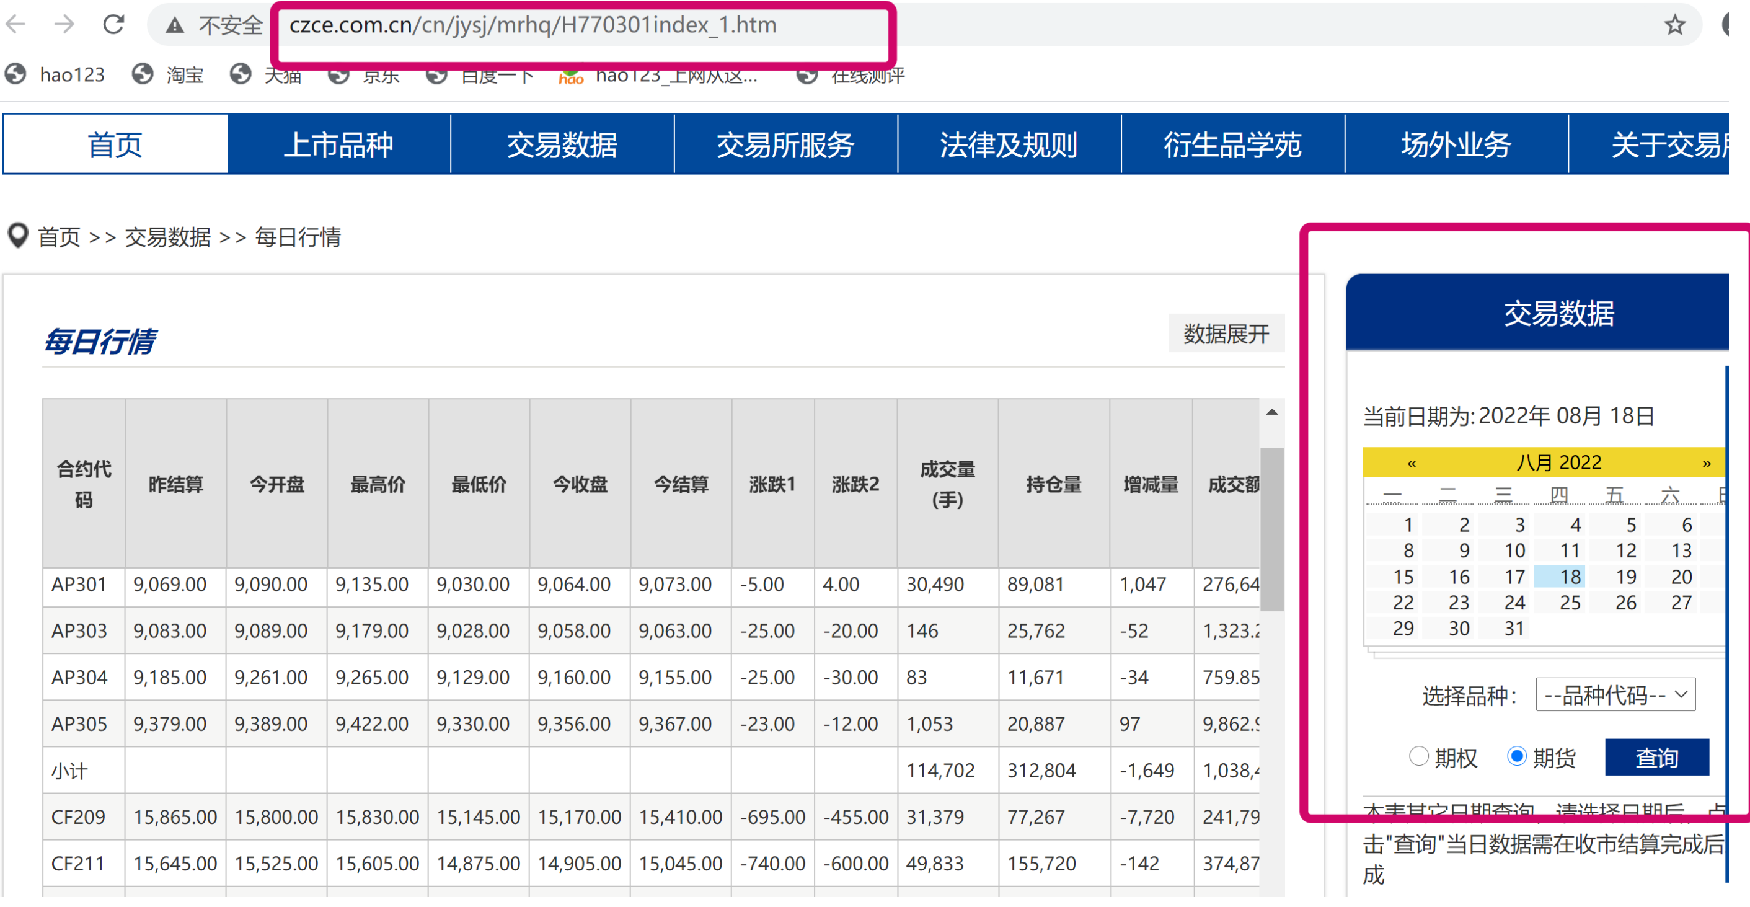This screenshot has width=1750, height=907.
Task: Click the location pin breadcrumb icon
Action: click(17, 236)
